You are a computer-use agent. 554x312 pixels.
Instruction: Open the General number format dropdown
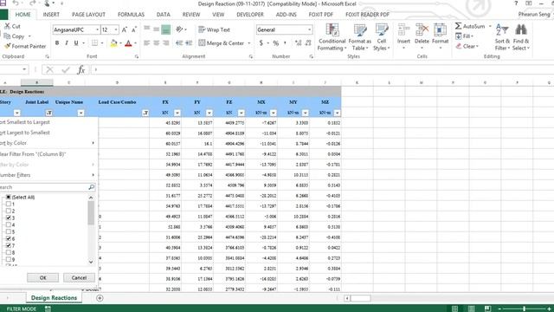(x=310, y=29)
